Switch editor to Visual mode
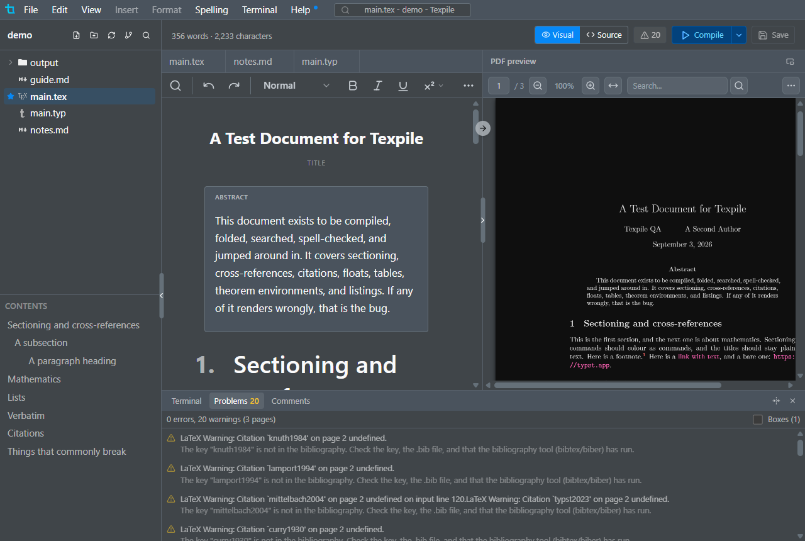Viewport: 805px width, 541px height. 557,35
